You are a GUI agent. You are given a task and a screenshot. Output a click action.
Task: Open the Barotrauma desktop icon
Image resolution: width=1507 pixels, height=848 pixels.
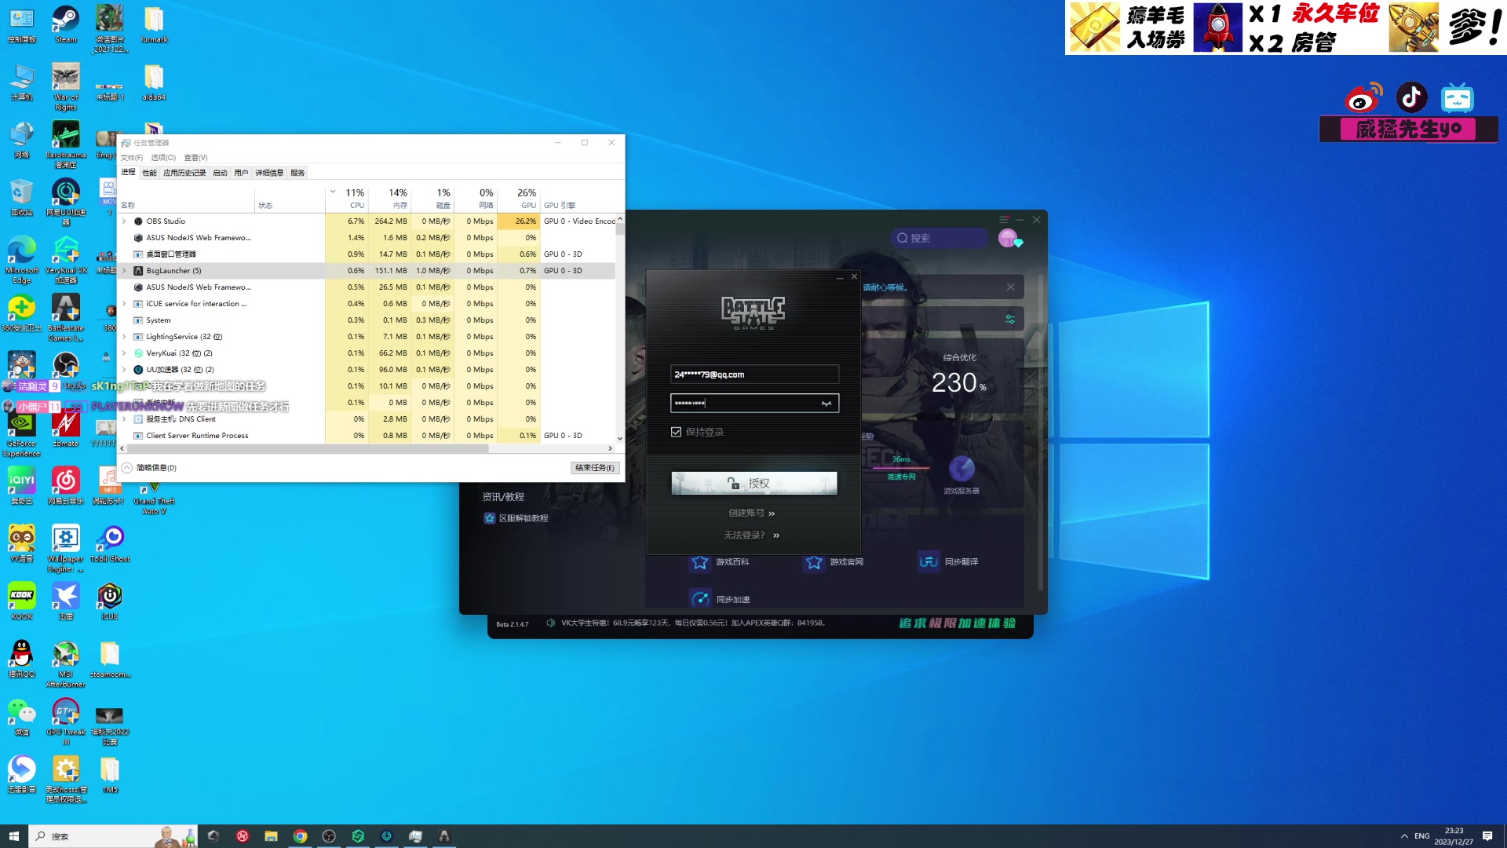click(66, 144)
